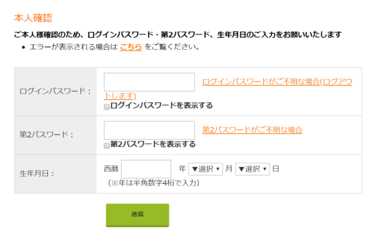
Task: Open the こちら error help link
Action: (131, 47)
